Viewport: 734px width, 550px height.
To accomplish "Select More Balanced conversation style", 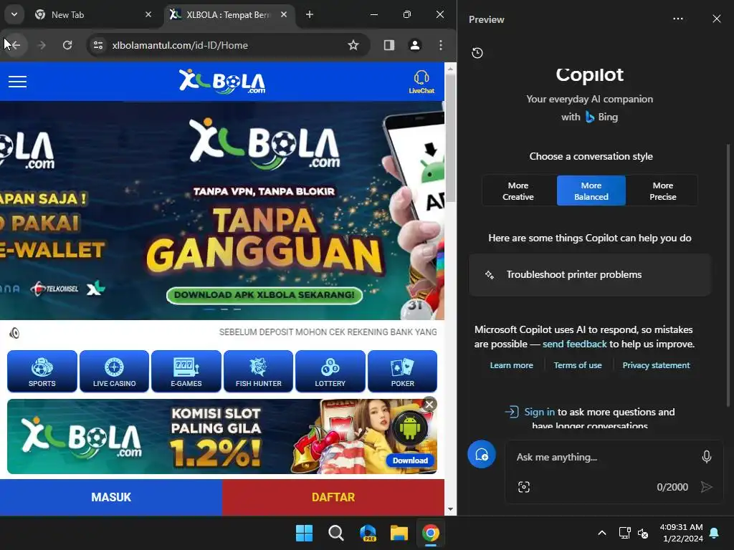I will tap(591, 190).
